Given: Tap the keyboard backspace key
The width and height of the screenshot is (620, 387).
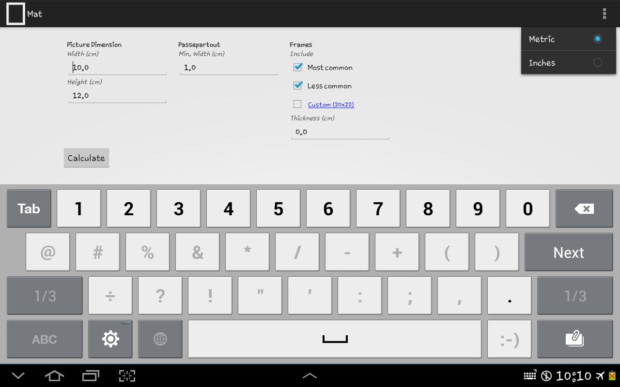Looking at the screenshot, I should click(584, 208).
